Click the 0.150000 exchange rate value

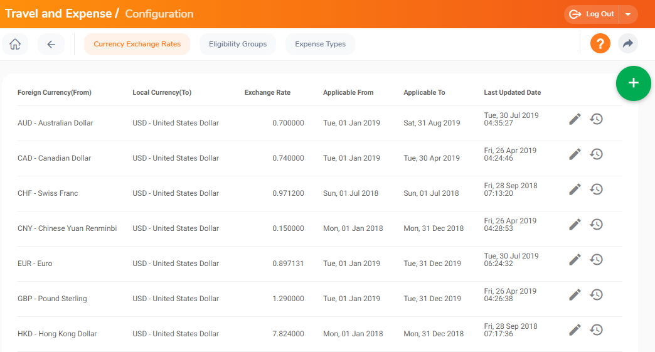[x=288, y=228]
